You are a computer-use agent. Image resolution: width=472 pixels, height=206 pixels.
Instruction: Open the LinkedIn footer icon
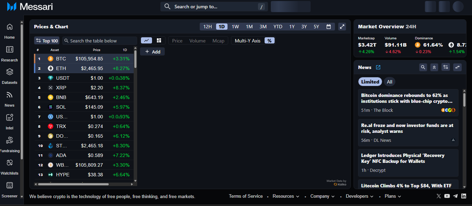(464, 196)
